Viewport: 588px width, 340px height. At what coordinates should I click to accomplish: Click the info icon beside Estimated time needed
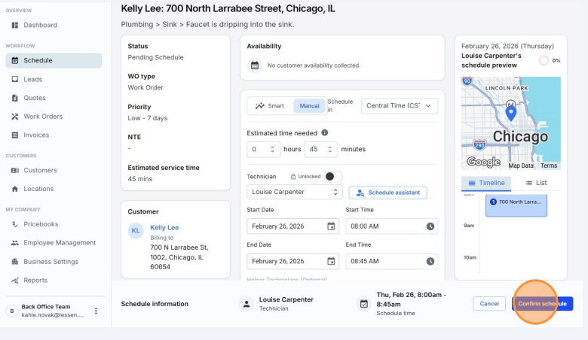coord(325,132)
